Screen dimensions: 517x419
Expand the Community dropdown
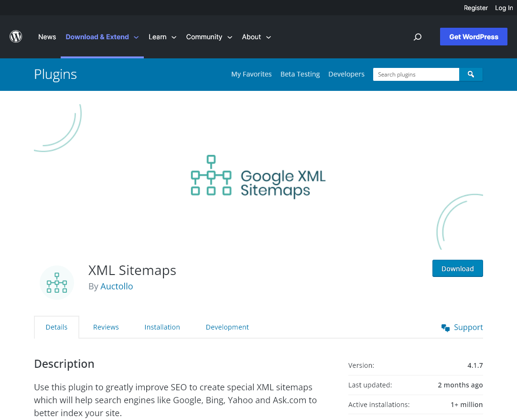coord(209,37)
